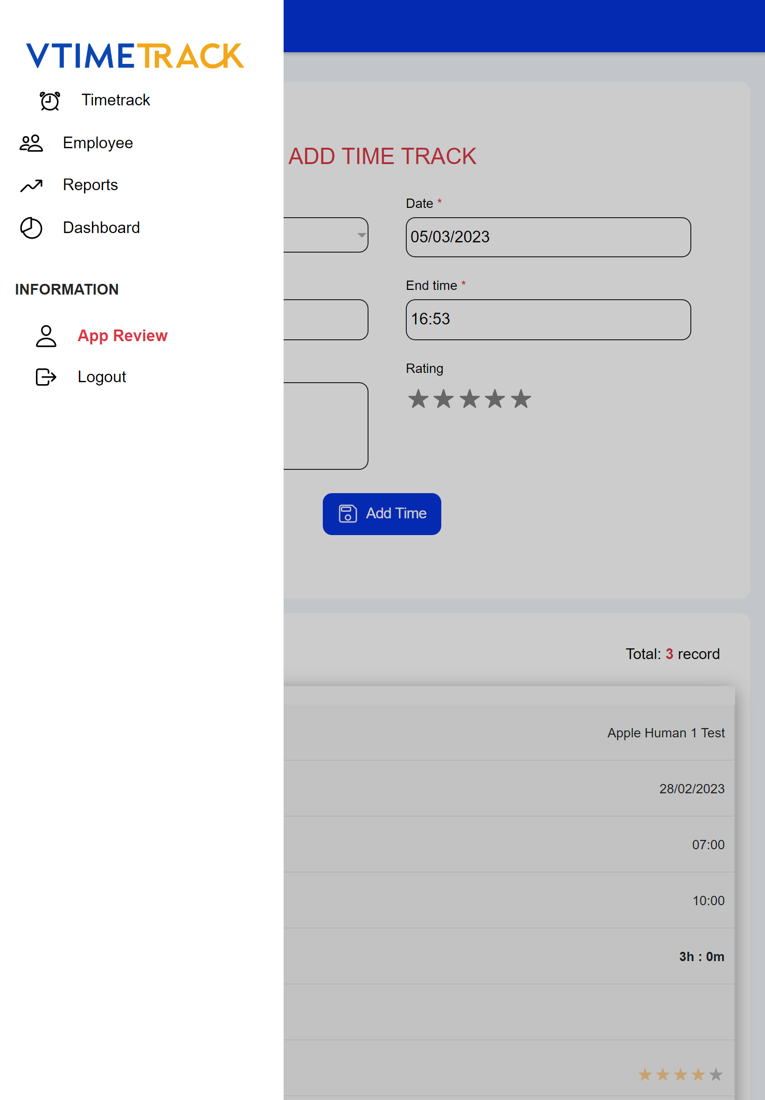Open the Reports section

[x=90, y=185]
